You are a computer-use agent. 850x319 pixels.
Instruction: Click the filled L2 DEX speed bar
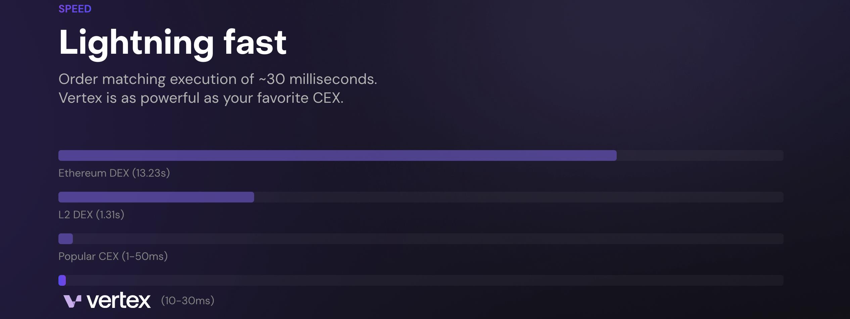pyautogui.click(x=156, y=197)
